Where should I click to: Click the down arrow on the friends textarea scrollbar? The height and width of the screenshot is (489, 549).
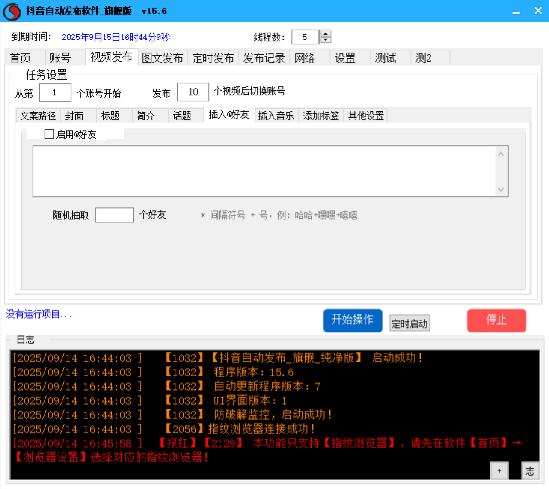click(501, 190)
